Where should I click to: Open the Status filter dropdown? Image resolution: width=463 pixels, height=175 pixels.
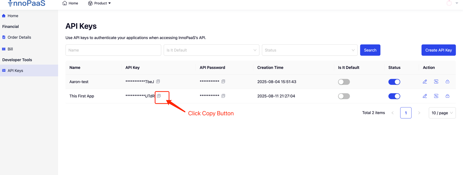[x=310, y=50]
